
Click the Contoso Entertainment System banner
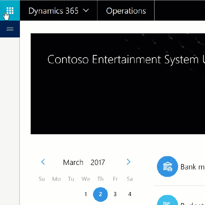click(118, 84)
